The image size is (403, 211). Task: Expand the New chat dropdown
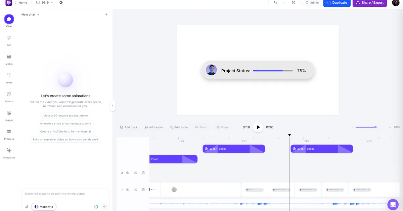(x=31, y=14)
